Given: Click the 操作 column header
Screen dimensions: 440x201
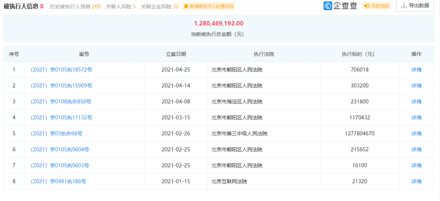Looking at the screenshot, I should pyautogui.click(x=416, y=54).
